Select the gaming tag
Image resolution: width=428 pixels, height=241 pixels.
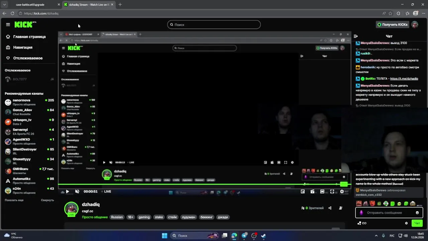coord(144,217)
